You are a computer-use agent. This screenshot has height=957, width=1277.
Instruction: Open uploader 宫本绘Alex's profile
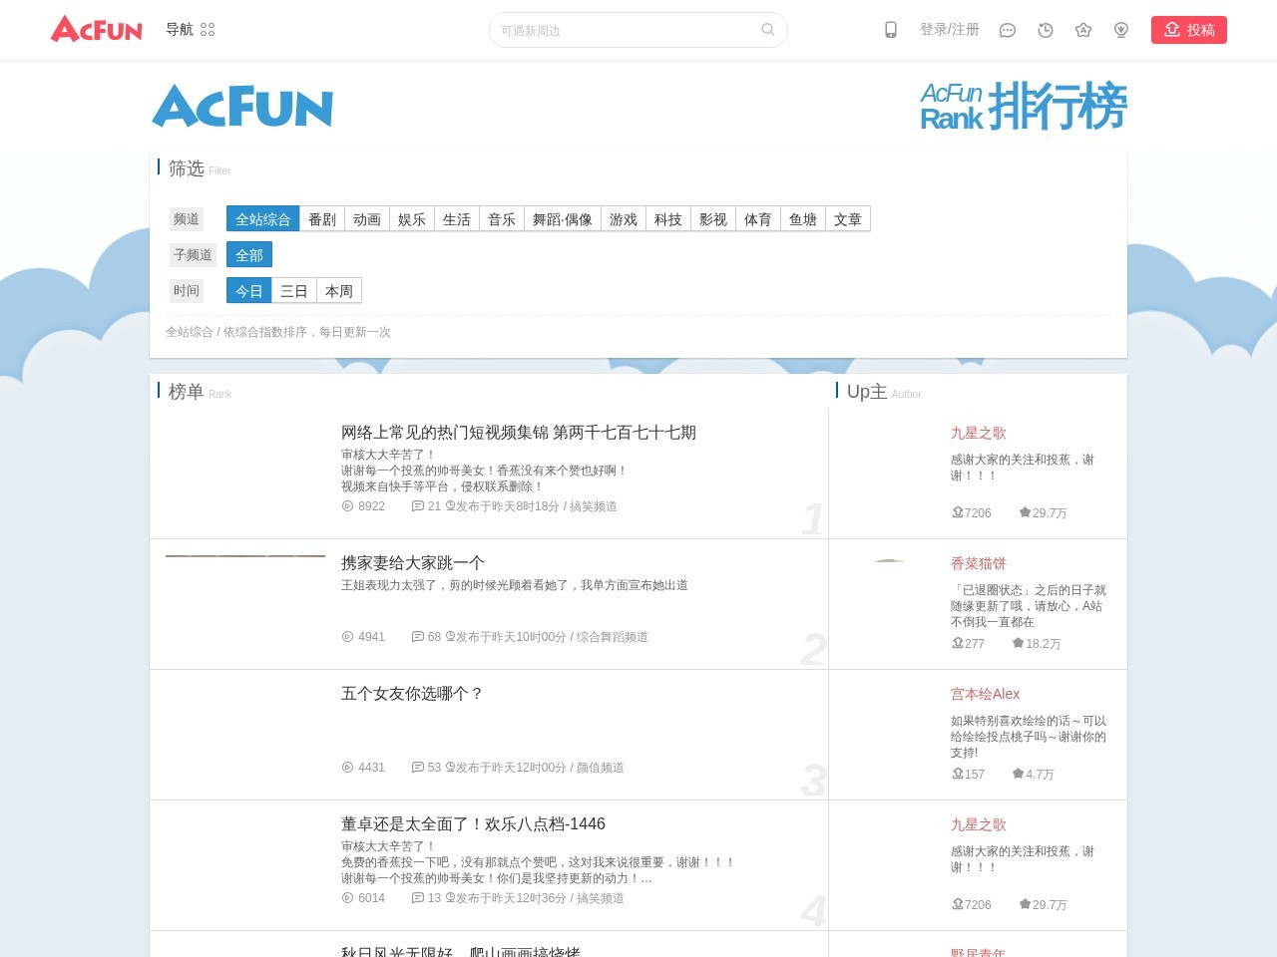[985, 694]
